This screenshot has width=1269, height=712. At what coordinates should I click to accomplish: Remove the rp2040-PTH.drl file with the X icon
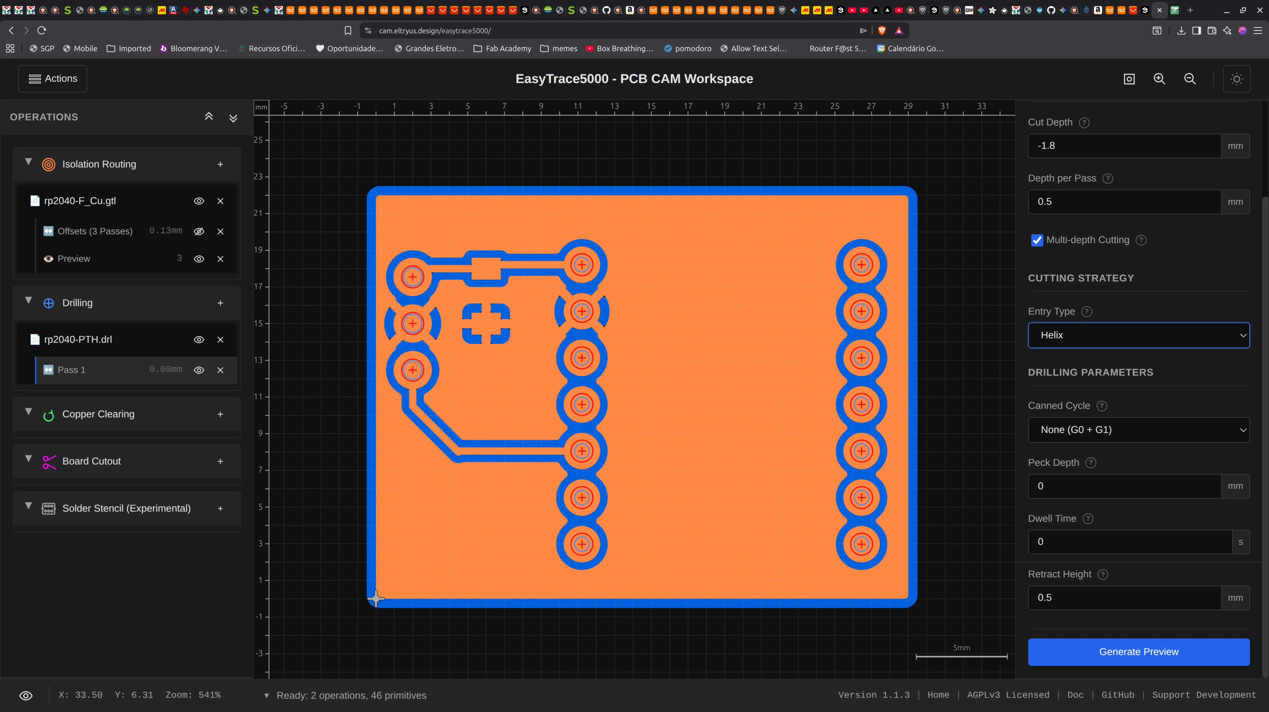coord(220,340)
